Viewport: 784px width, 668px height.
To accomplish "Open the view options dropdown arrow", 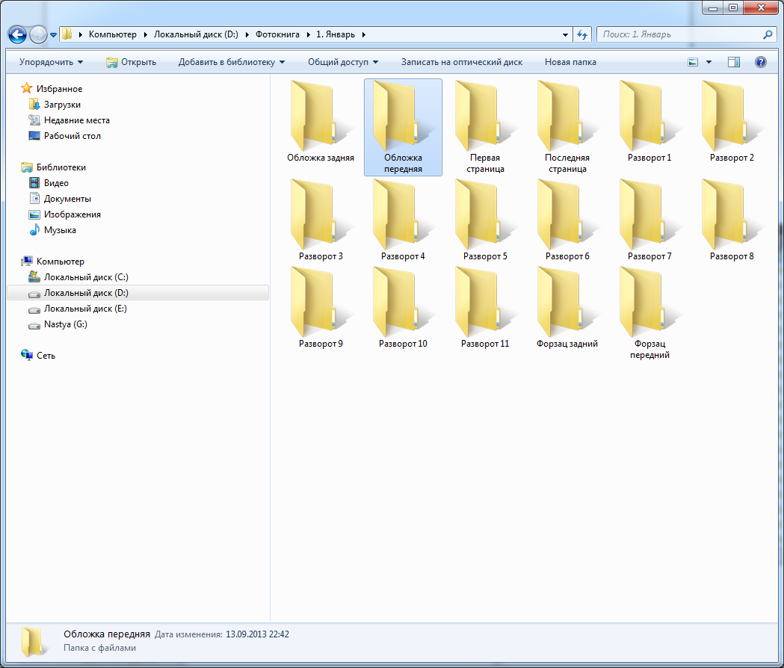I will [x=709, y=62].
